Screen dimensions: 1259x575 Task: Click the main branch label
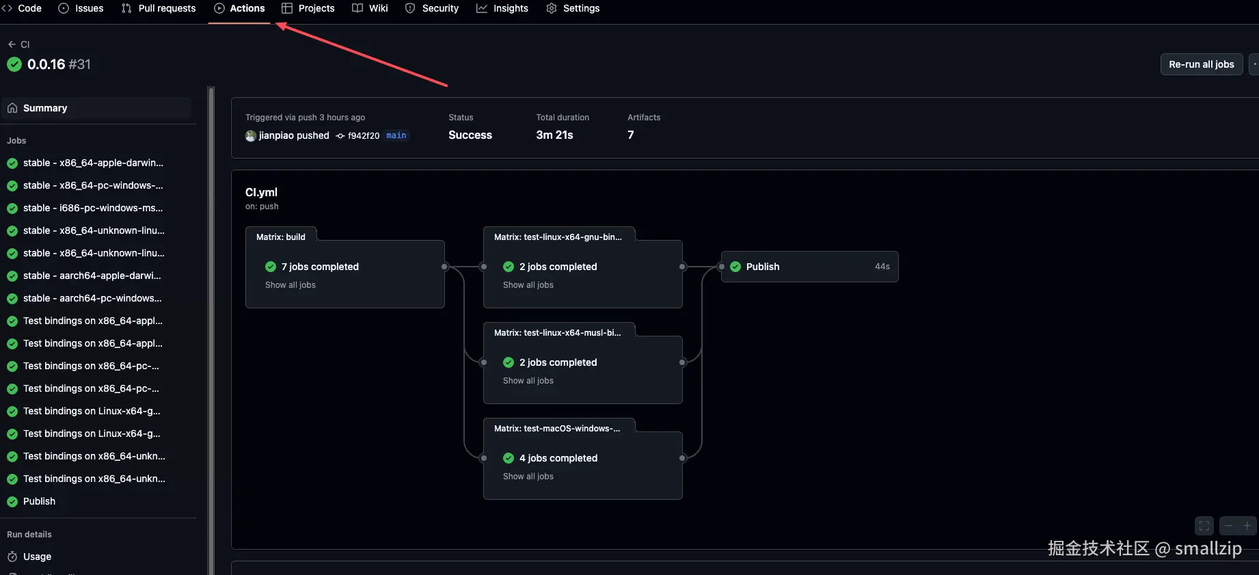(x=396, y=135)
